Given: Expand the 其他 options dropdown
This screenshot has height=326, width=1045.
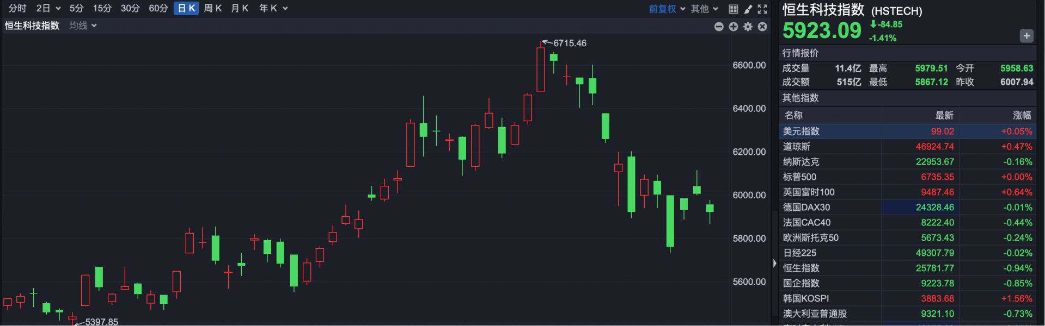Looking at the screenshot, I should [x=705, y=9].
